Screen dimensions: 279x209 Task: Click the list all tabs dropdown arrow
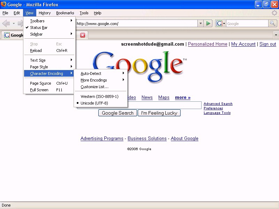click(276, 35)
